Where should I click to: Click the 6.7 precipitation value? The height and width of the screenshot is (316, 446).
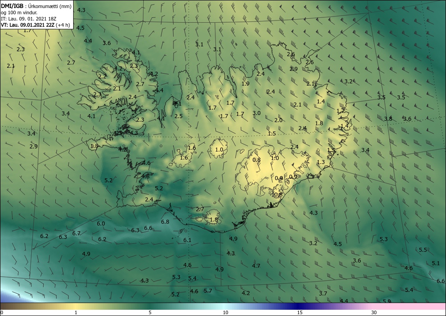point(77,233)
